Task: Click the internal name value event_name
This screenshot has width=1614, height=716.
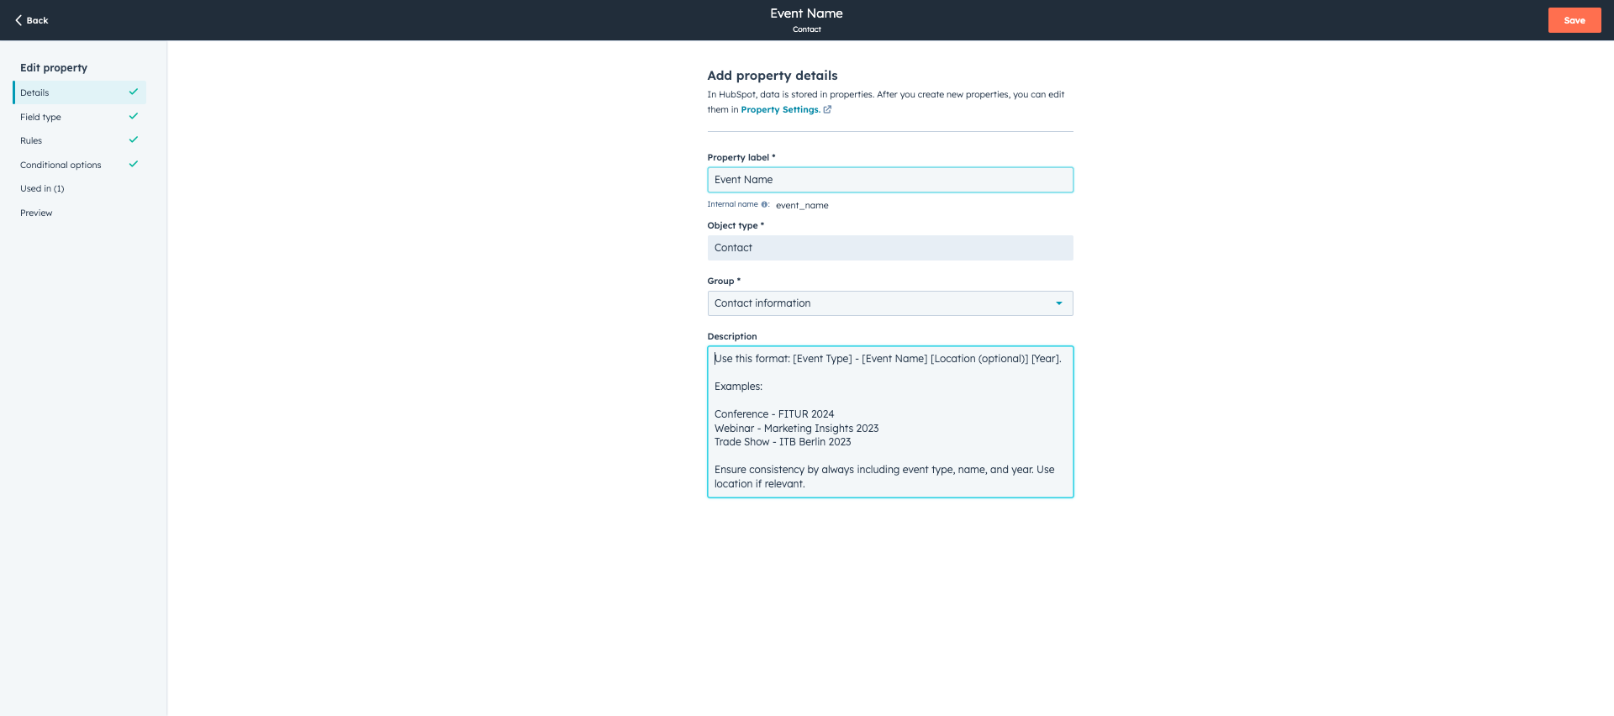Action: click(802, 205)
